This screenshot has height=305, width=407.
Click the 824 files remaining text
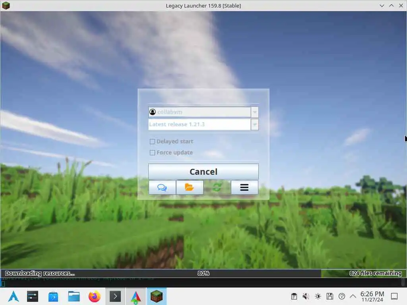pos(375,273)
